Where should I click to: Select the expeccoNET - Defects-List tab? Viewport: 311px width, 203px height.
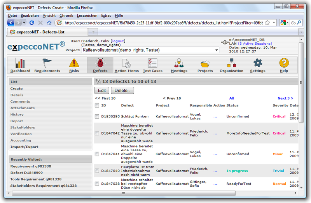click(x=47, y=32)
